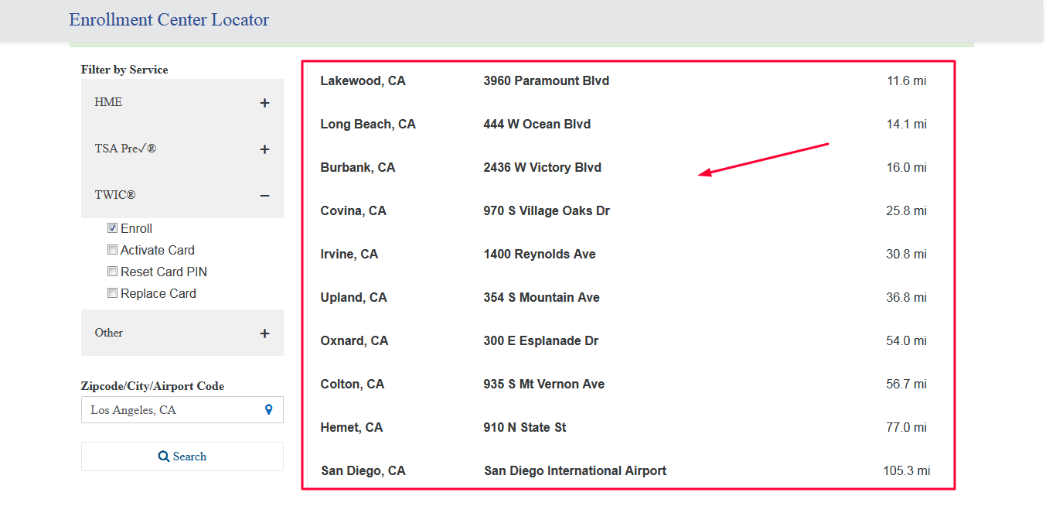Open the Enrollment Center Locator heading link

(x=169, y=20)
